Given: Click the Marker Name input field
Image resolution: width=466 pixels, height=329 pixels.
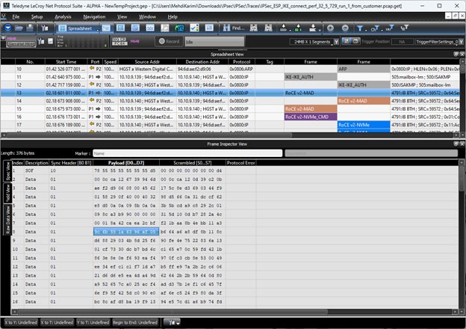Looking at the screenshot, I should [x=187, y=153].
